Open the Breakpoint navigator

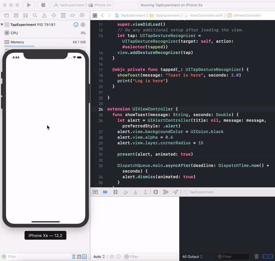(x=73, y=15)
